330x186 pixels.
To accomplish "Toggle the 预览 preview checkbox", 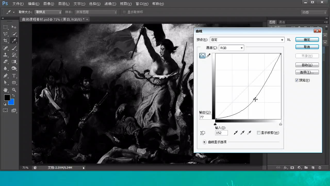I will click(297, 80).
